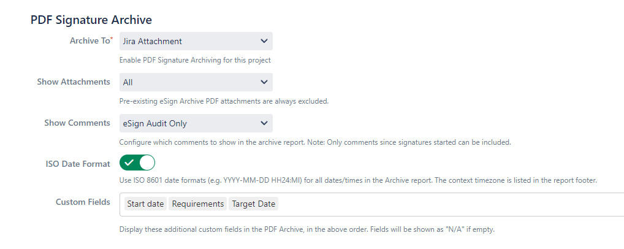This screenshot has height=249, width=624.
Task: Click the Custom Fields label
Action: (83, 202)
